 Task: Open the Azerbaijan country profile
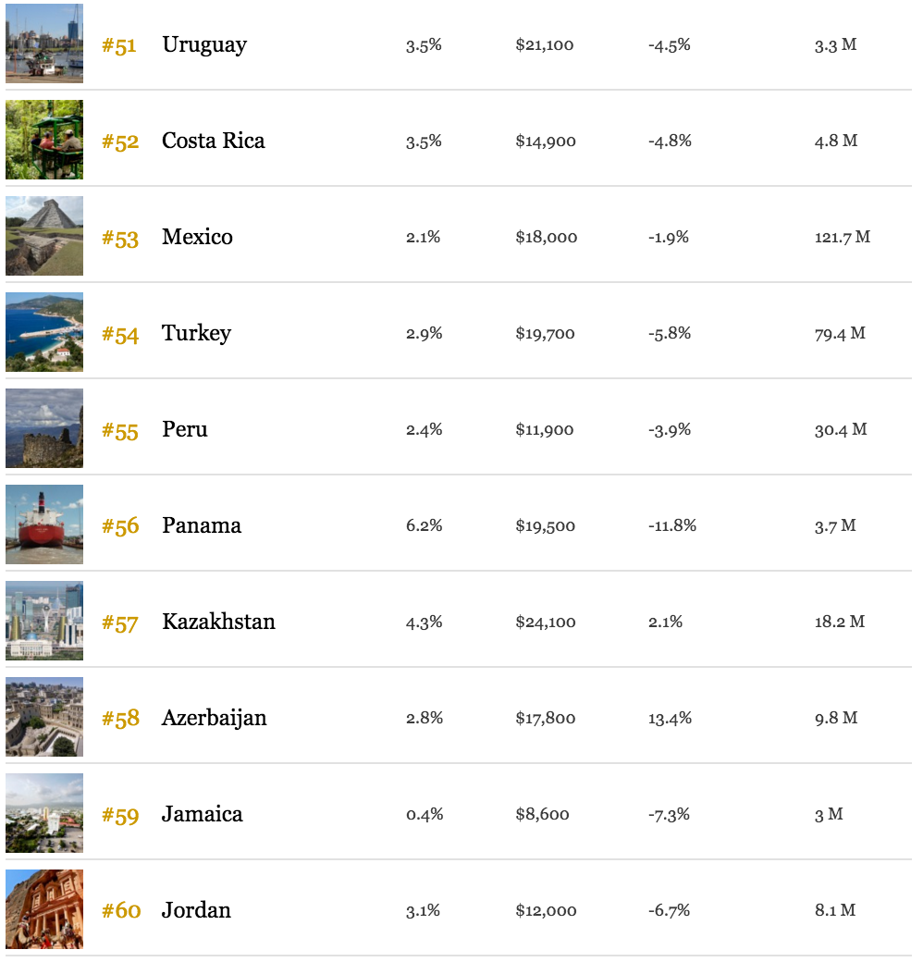coord(214,719)
